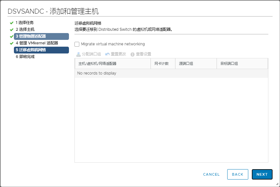The image size is (280, 187).
Task: Open wizard step 3 管理物理适配器
Action: [31, 36]
